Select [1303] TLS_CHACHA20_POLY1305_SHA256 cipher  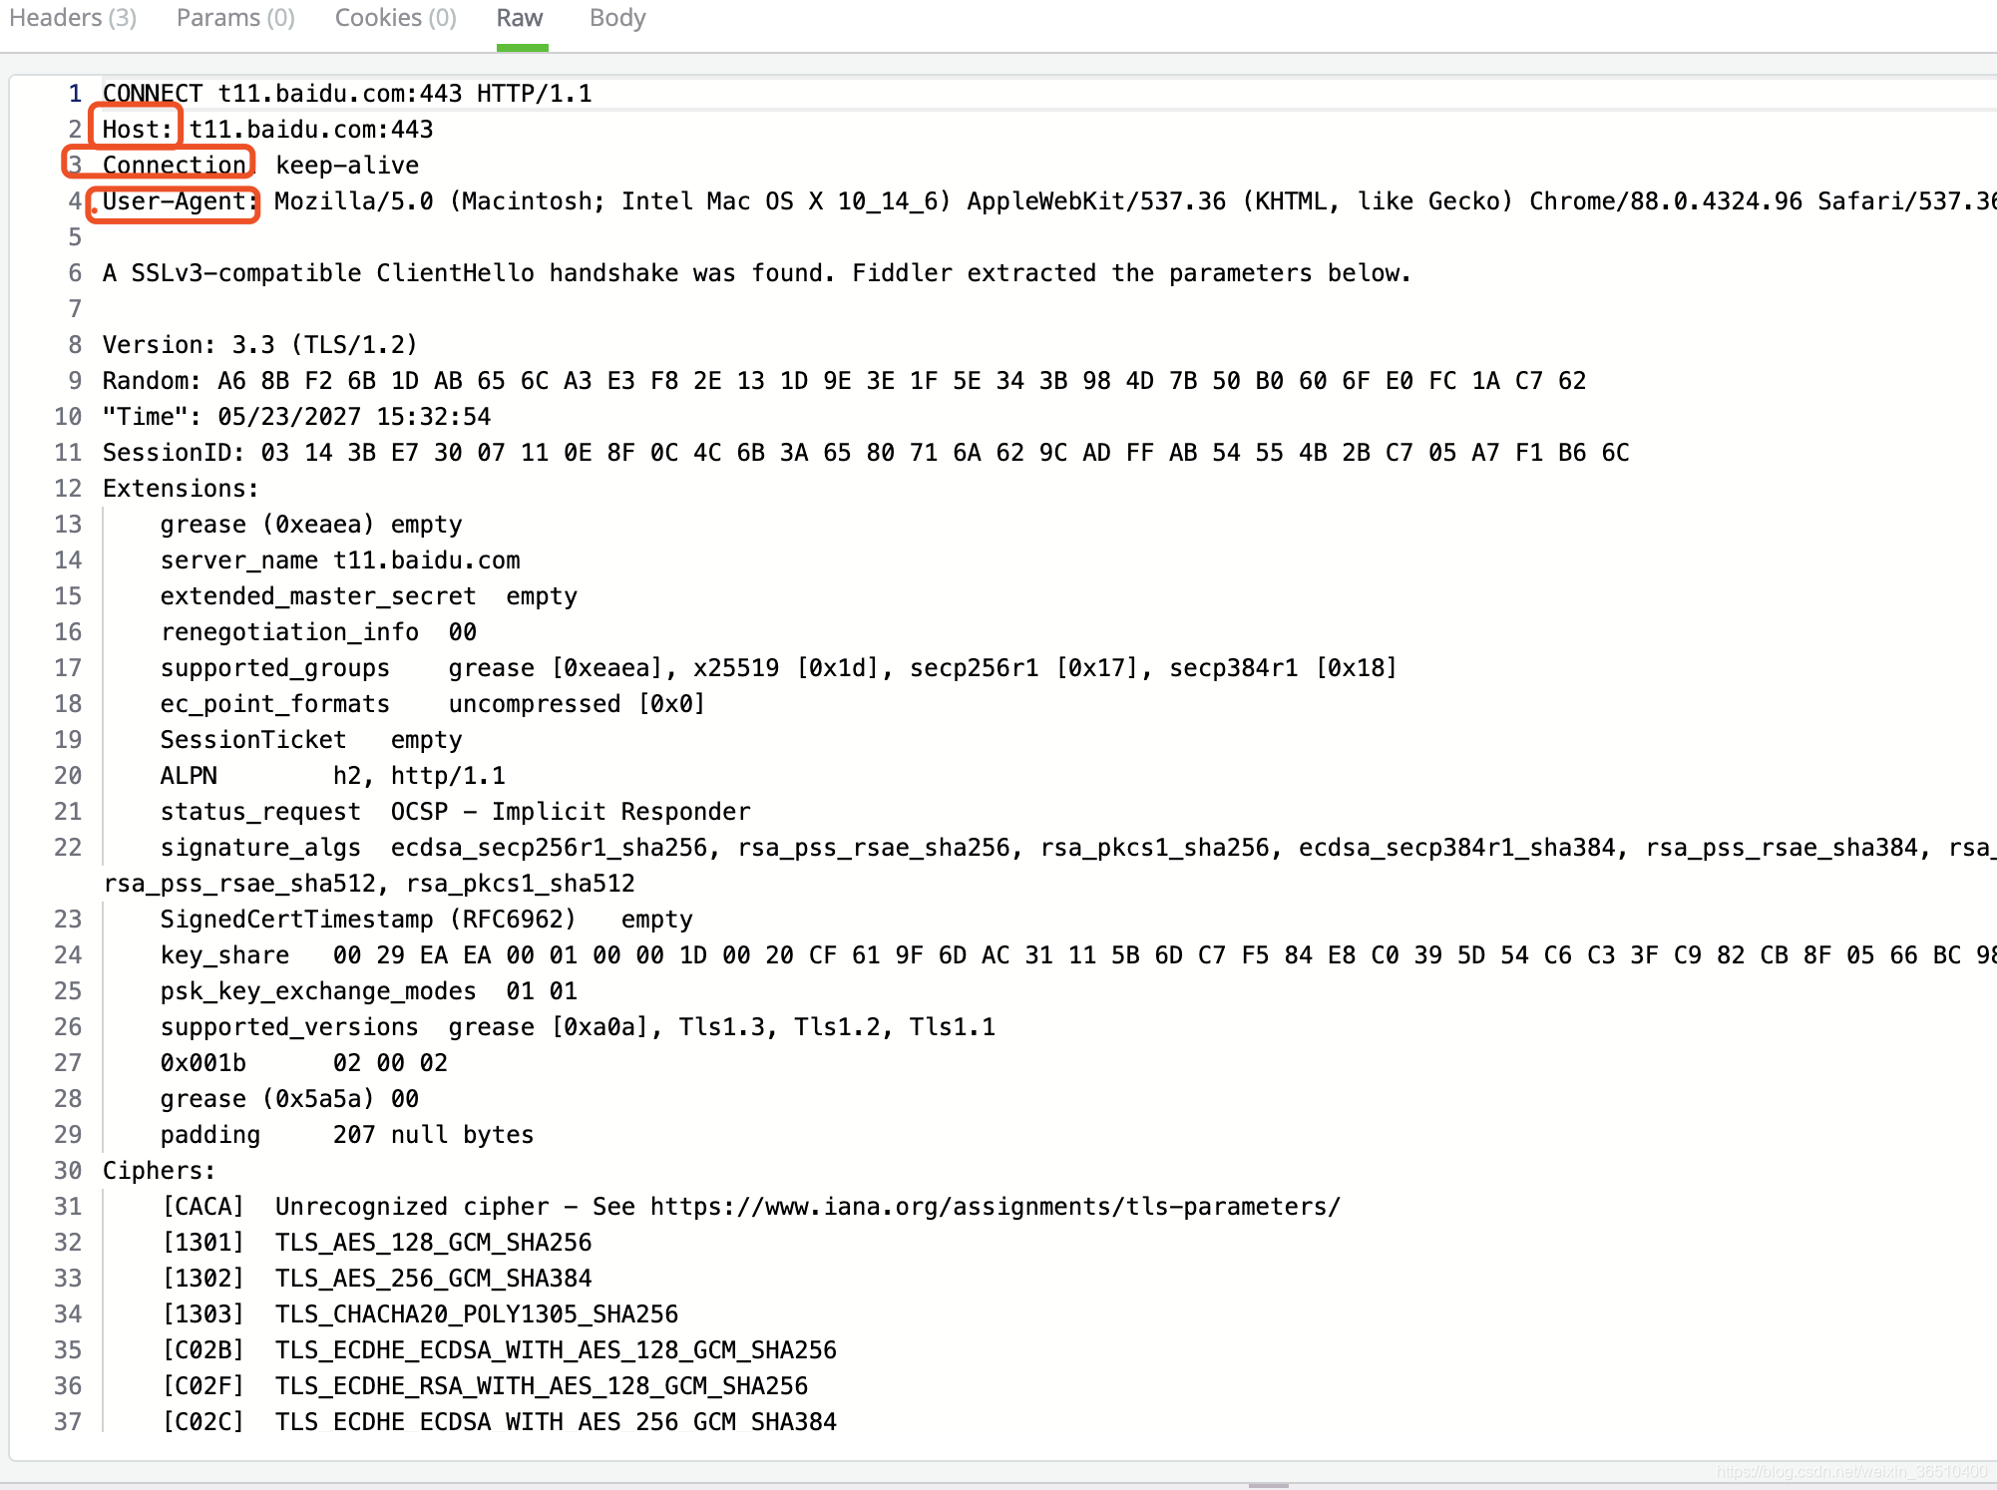pyautogui.click(x=420, y=1314)
